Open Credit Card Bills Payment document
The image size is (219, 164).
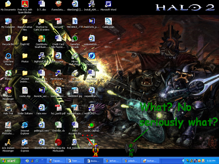58,38
